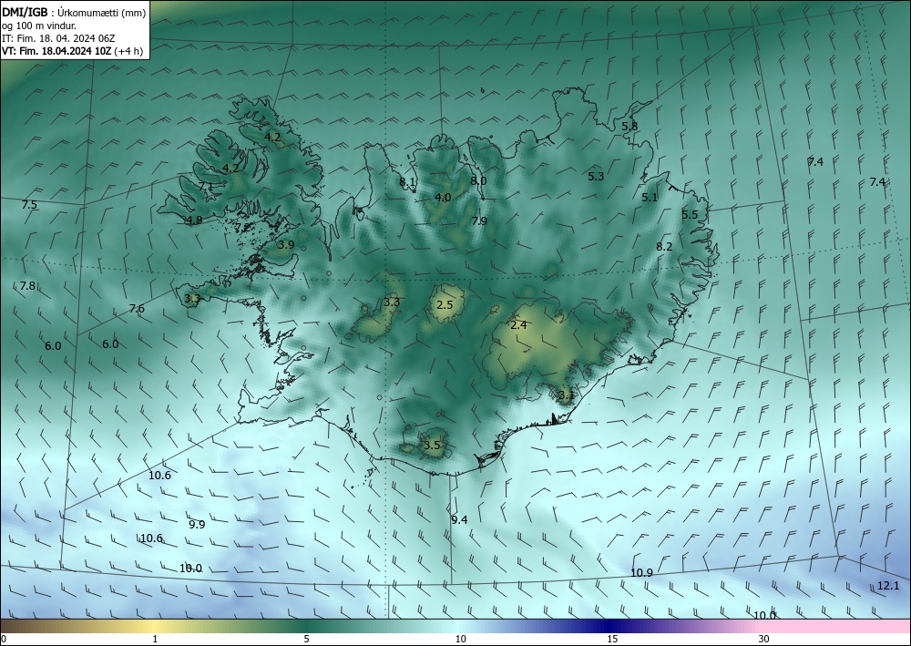Click the 9.9 value label
This screenshot has height=646, width=911.
pos(197,525)
